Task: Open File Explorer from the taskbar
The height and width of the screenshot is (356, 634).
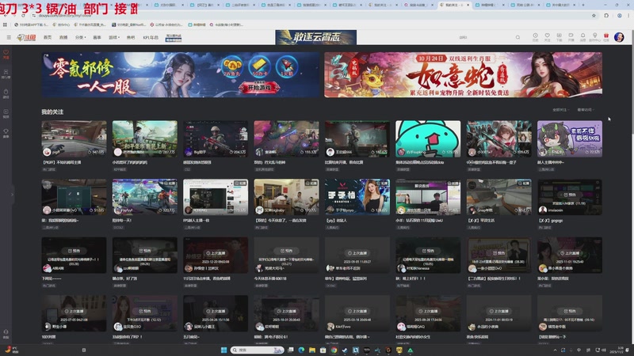Action: click(312, 350)
